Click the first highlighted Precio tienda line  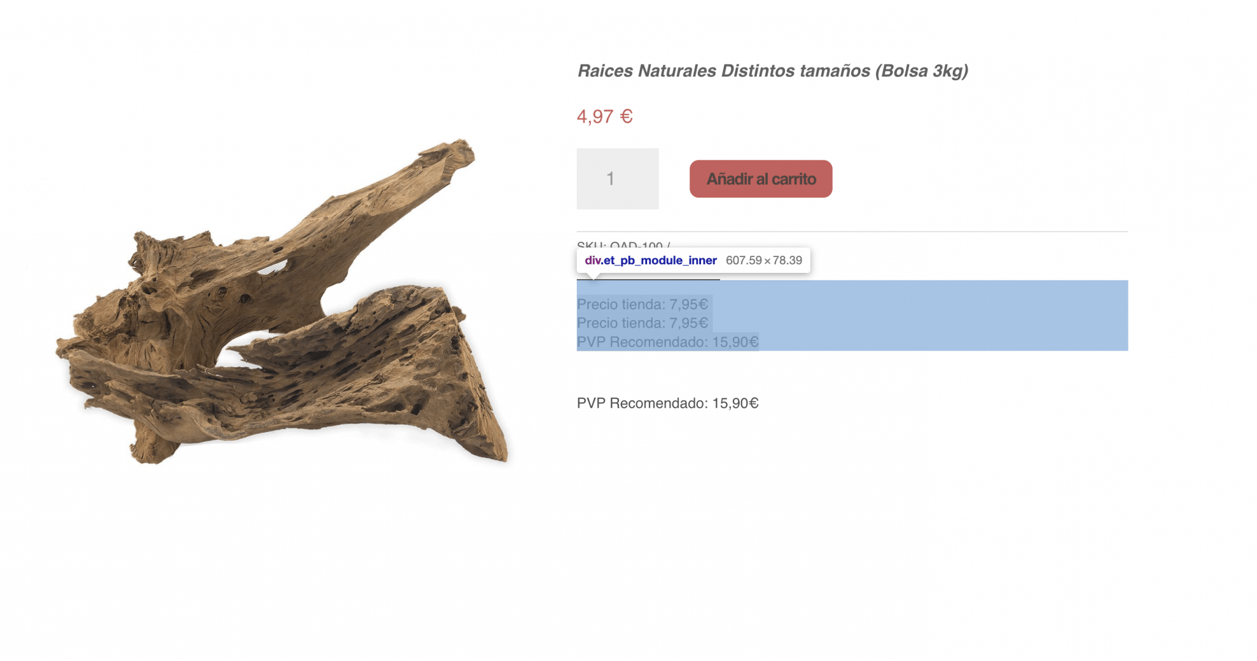(642, 304)
